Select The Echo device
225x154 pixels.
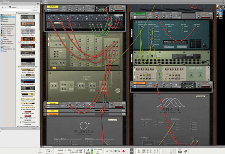point(28,24)
